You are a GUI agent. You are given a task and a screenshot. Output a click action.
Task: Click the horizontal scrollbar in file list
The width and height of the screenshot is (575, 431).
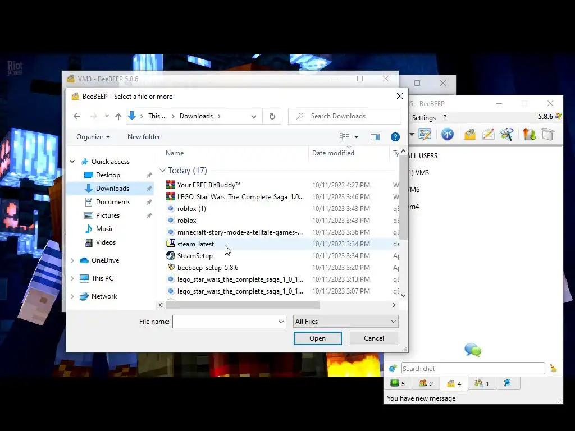click(x=243, y=305)
